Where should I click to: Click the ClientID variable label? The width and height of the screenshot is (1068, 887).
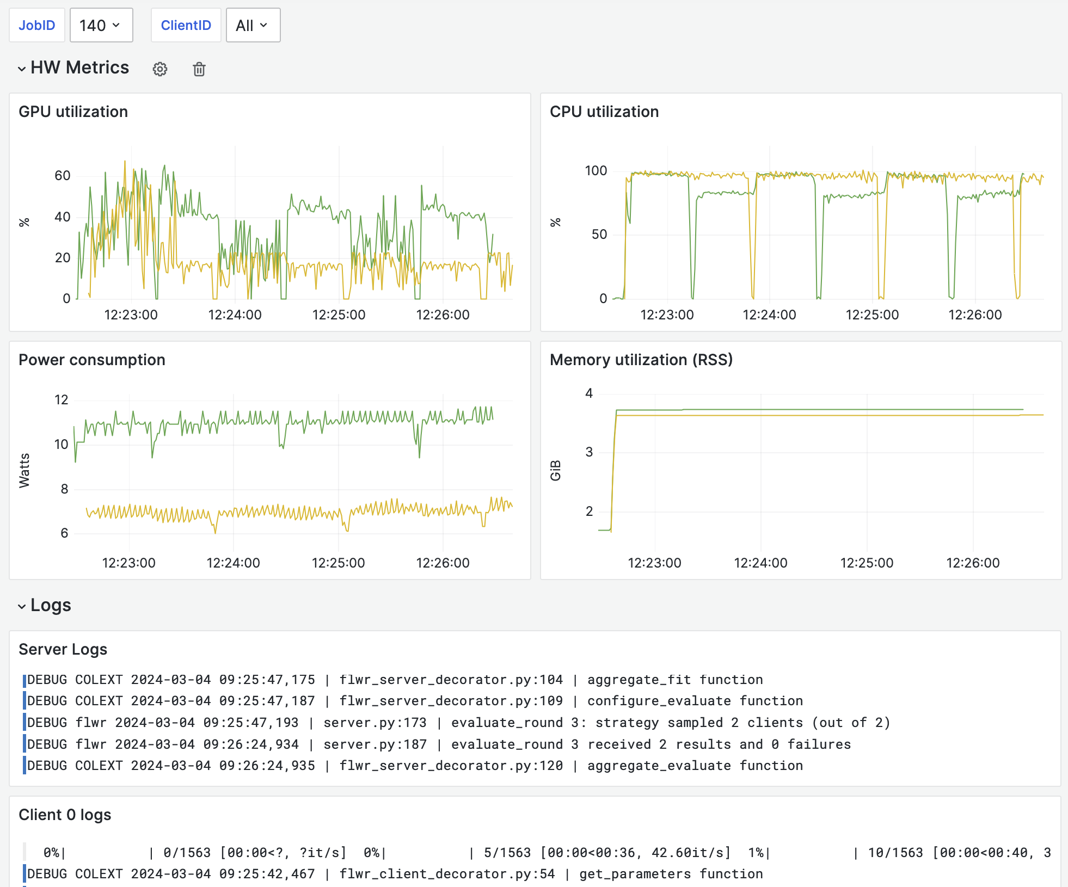[x=186, y=26]
